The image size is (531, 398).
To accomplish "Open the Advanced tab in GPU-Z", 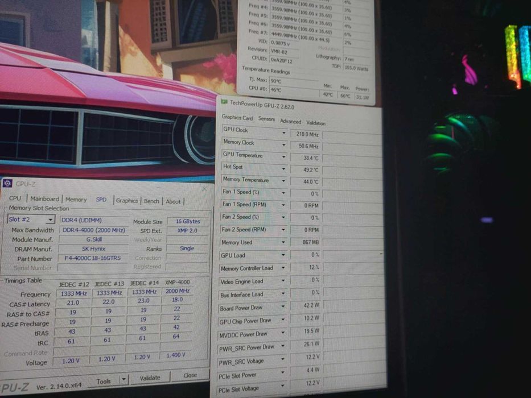I will coord(291,121).
